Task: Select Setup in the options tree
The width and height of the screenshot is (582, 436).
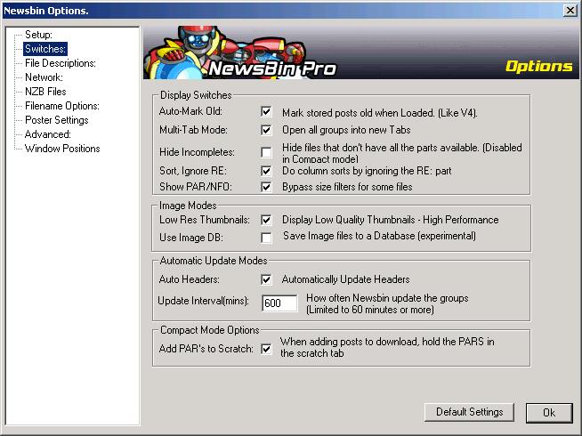Action: point(38,35)
